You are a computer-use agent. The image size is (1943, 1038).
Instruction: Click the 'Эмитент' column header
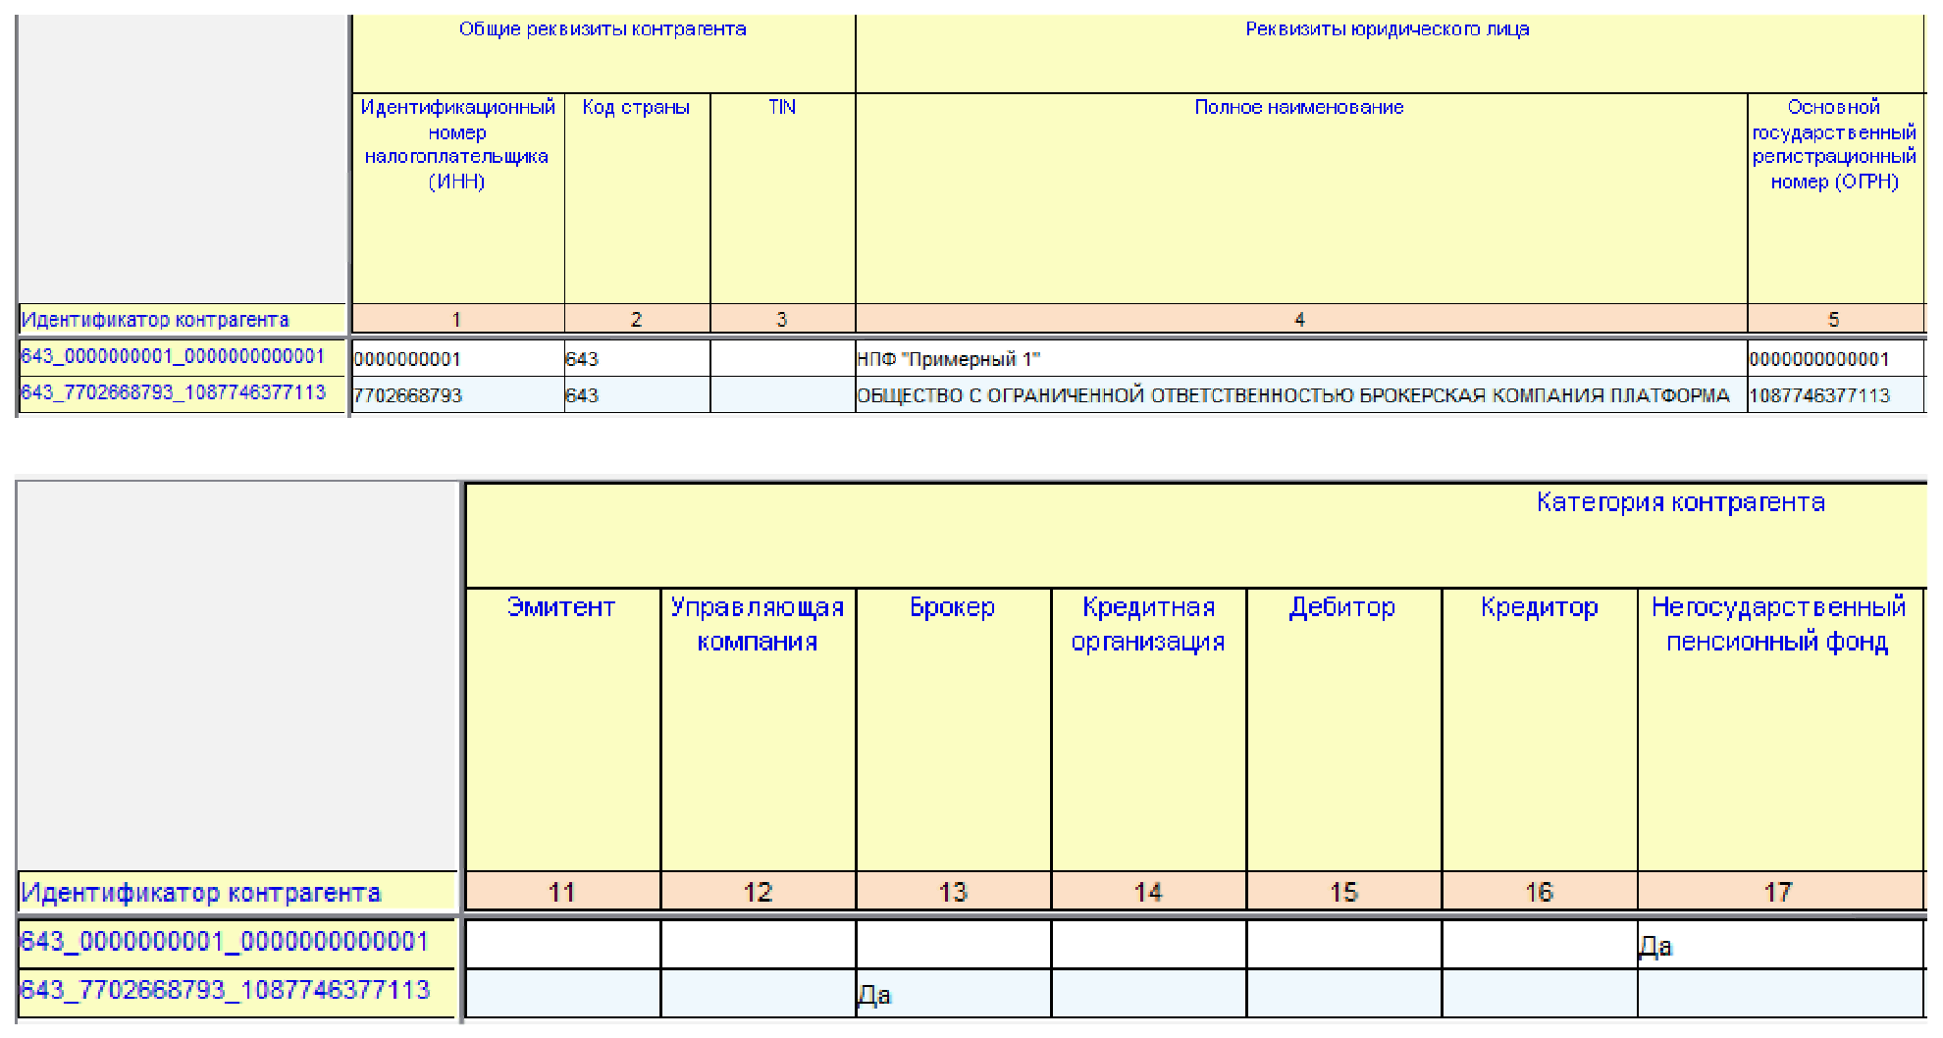pyautogui.click(x=562, y=729)
